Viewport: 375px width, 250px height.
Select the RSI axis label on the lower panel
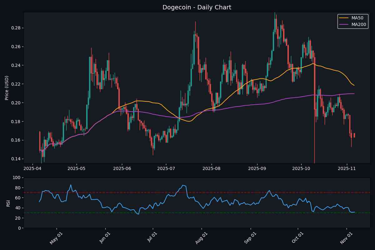pyautogui.click(x=8, y=203)
